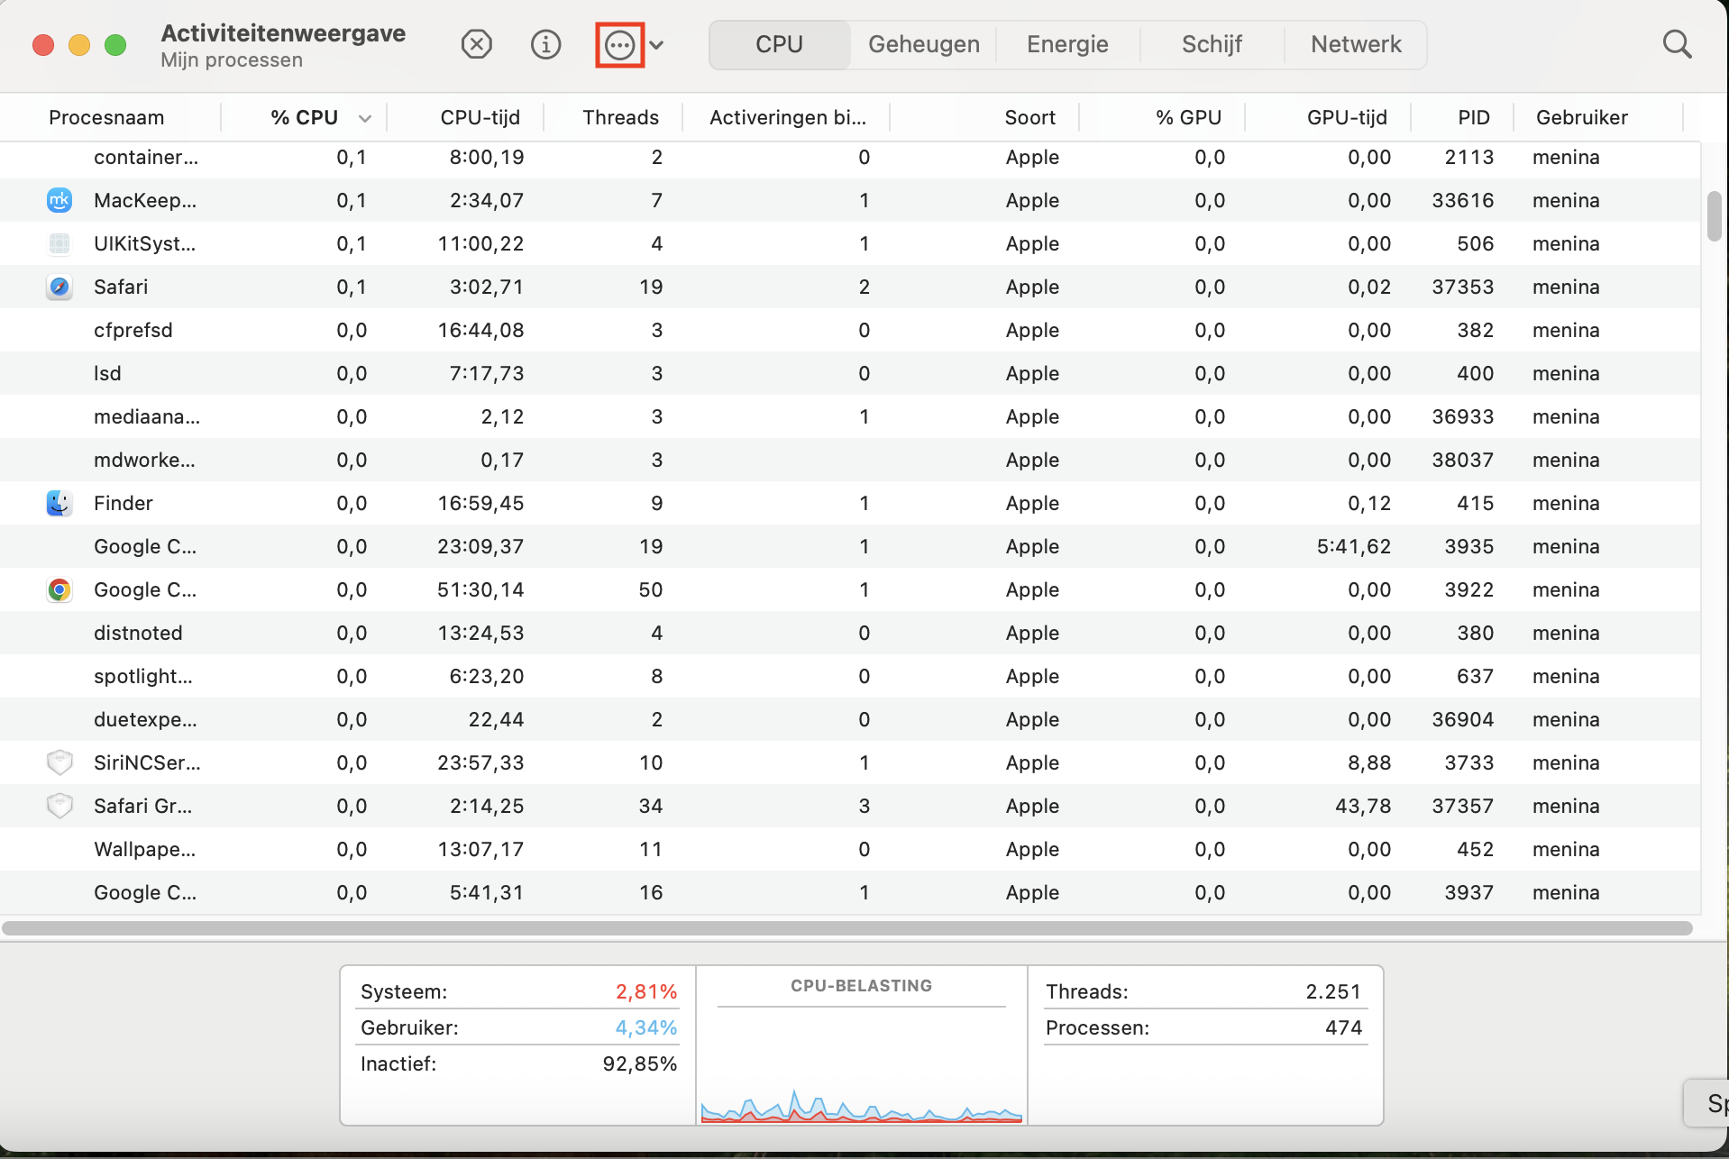Switch to the Netwerk tab
The width and height of the screenshot is (1729, 1159).
click(x=1355, y=44)
